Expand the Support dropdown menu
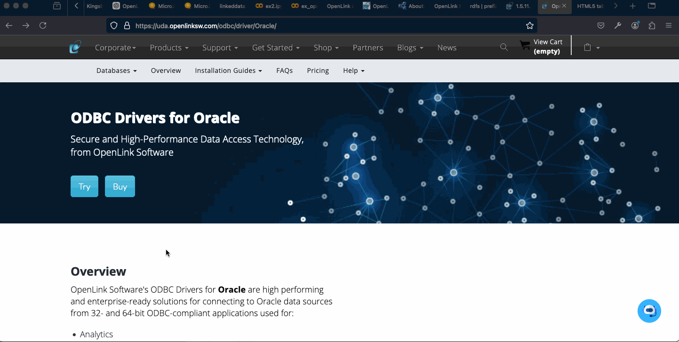 pos(220,48)
